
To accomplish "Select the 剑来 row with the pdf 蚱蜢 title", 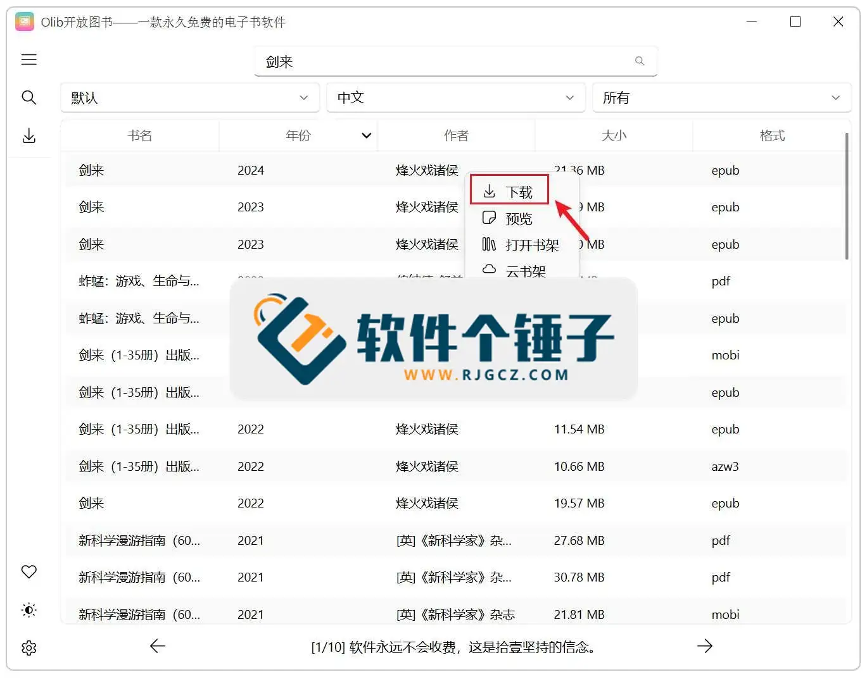I will coord(455,281).
